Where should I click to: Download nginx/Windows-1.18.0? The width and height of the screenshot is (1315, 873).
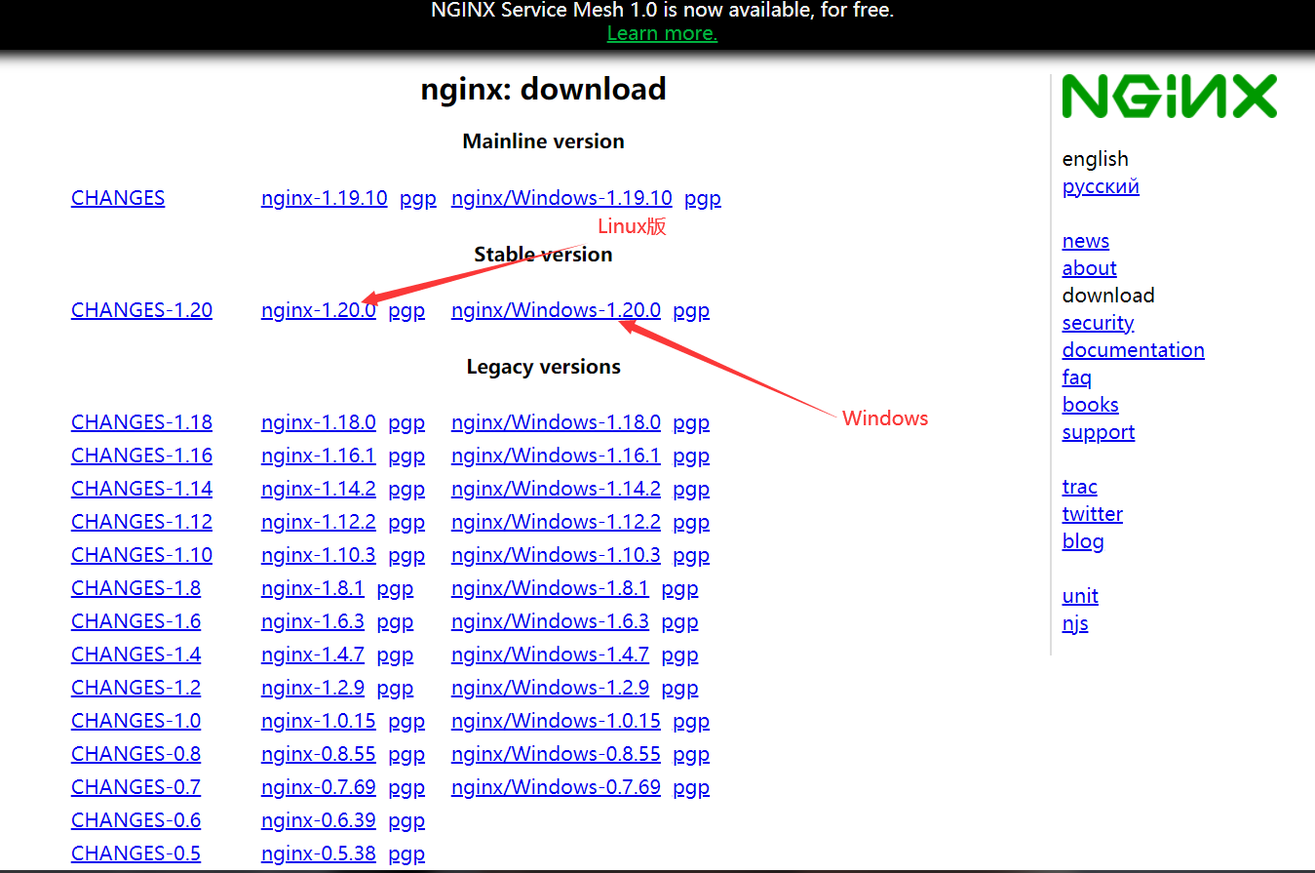pyautogui.click(x=556, y=422)
